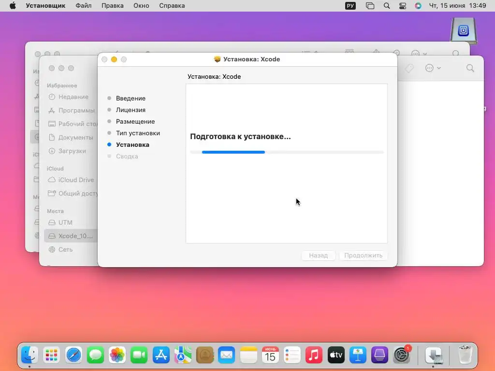The image size is (495, 371).
Task: Activate Siri from the menu bar
Action: (418, 6)
